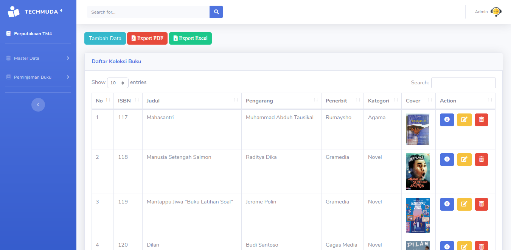
Task: Export table to PDF
Action: click(x=147, y=38)
